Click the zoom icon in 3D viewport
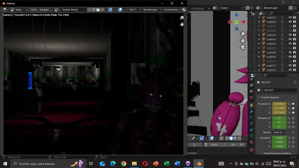299x168 pixels. coord(242,34)
